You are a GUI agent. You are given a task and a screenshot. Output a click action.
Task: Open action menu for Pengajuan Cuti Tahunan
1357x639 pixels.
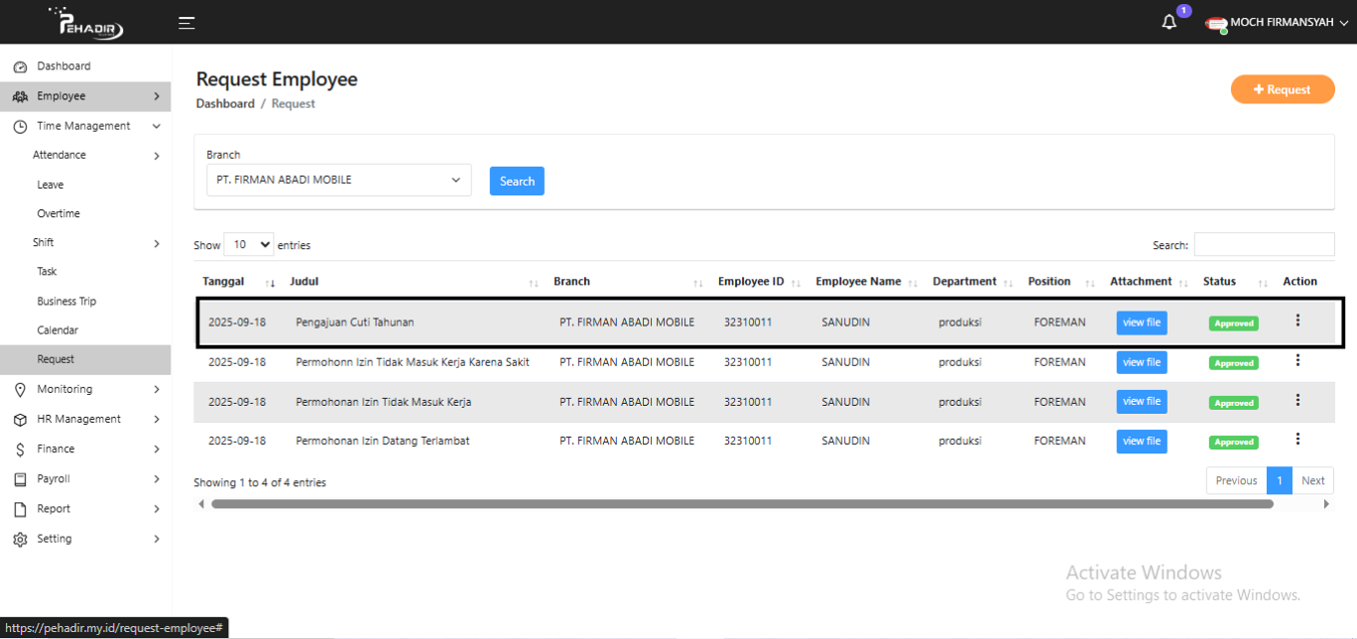(1297, 320)
